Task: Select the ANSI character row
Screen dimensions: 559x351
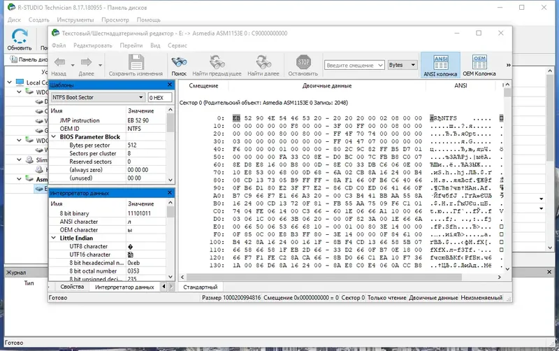Action: pos(108,221)
